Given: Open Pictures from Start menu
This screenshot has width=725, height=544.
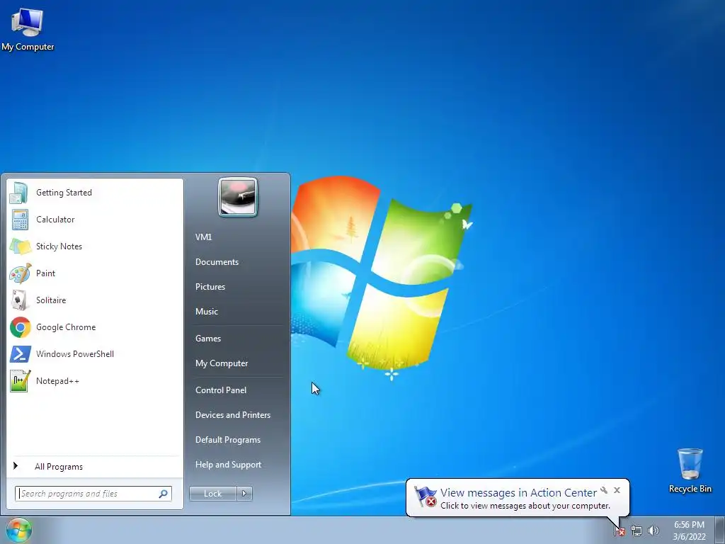Looking at the screenshot, I should click(210, 287).
